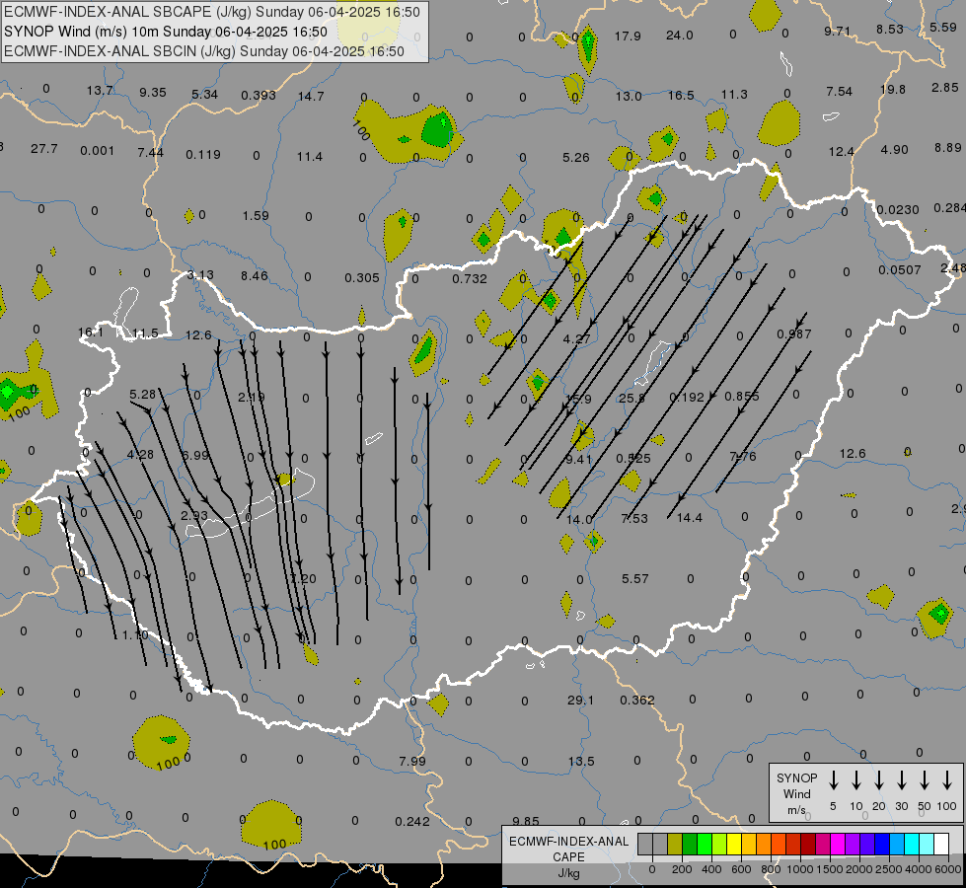Click the grid value 0.393
Screen dimensions: 966x888
(259, 95)
